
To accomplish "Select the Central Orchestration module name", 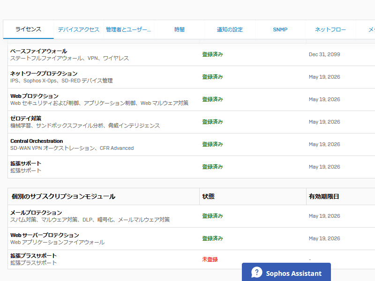I will pos(37,141).
